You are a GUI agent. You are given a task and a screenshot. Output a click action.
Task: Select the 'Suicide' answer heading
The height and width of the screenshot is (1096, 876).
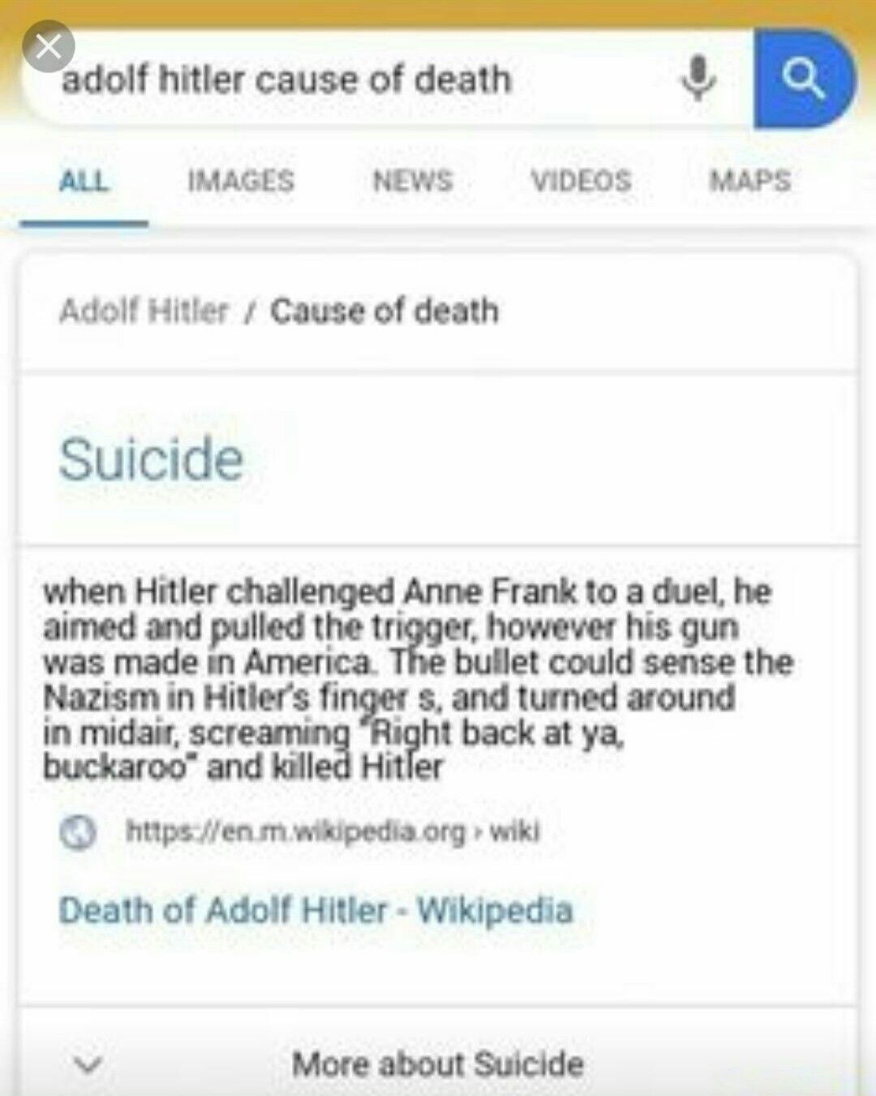point(151,459)
